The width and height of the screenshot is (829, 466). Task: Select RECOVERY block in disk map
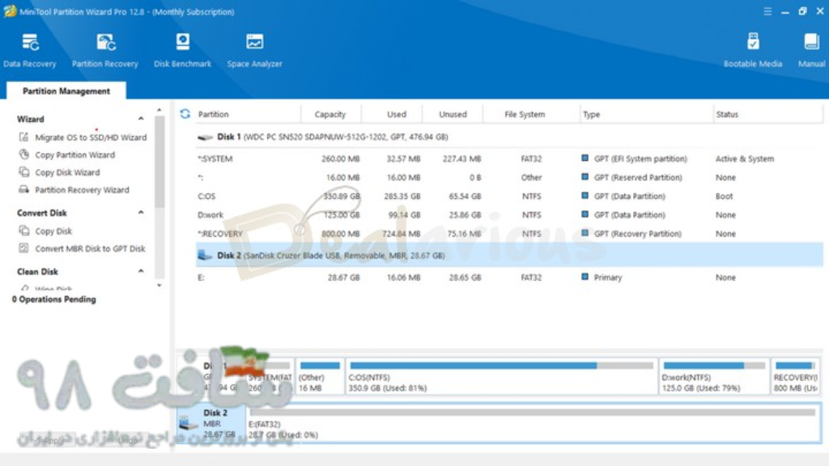[x=796, y=376]
